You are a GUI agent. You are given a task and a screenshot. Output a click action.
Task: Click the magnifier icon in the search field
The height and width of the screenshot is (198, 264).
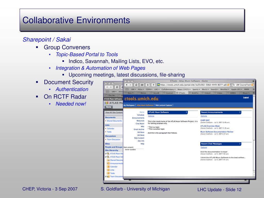(x=234, y=85)
